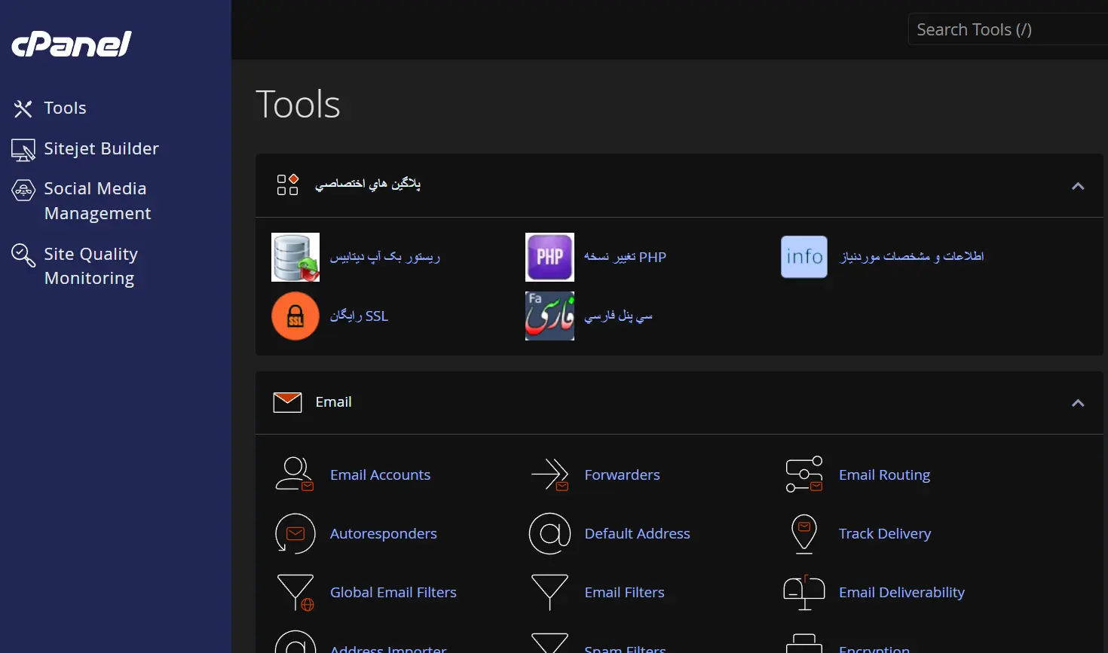1108x653 pixels.
Task: Click the Global Email Filters funnel icon
Action: pos(295,592)
